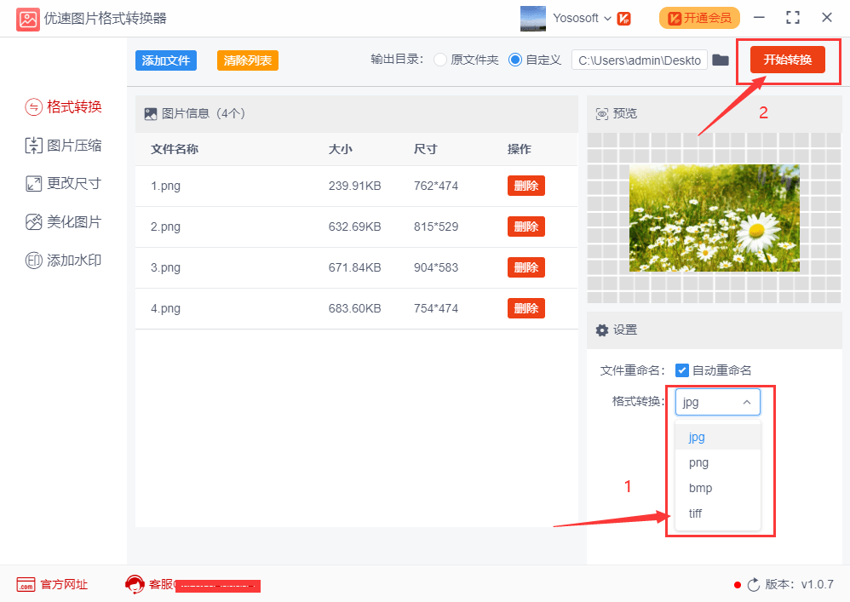Delete the 3.png file entry
This screenshot has height=602, width=850.
526,267
